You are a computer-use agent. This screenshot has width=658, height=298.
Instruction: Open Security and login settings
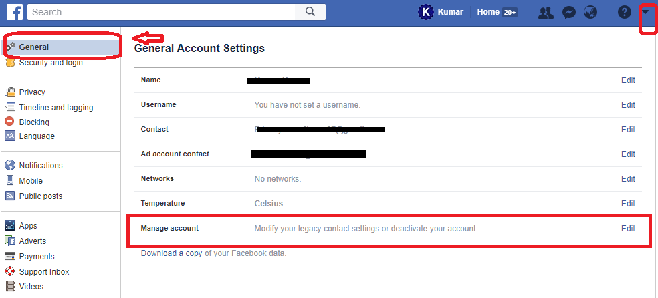click(50, 63)
